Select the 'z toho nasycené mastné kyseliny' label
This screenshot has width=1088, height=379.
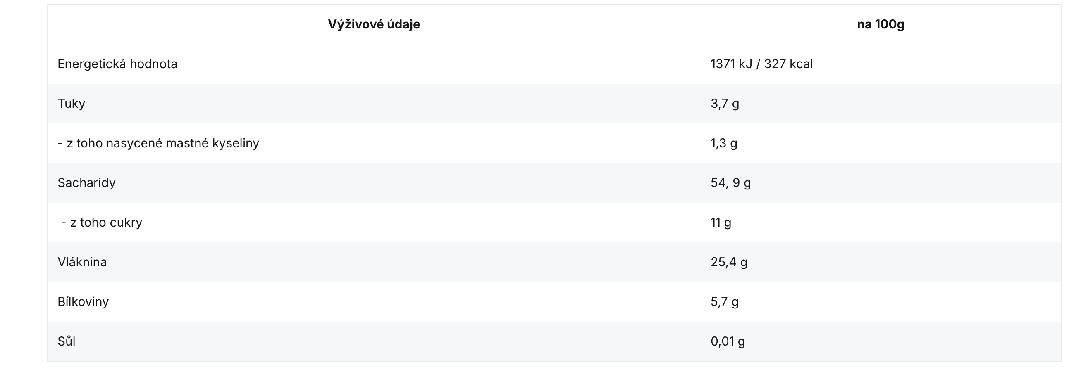[x=162, y=144]
